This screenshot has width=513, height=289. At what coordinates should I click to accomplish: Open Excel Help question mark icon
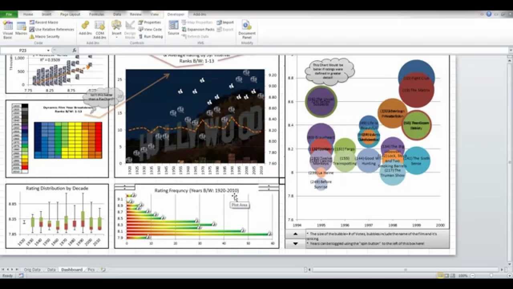tap(489, 14)
